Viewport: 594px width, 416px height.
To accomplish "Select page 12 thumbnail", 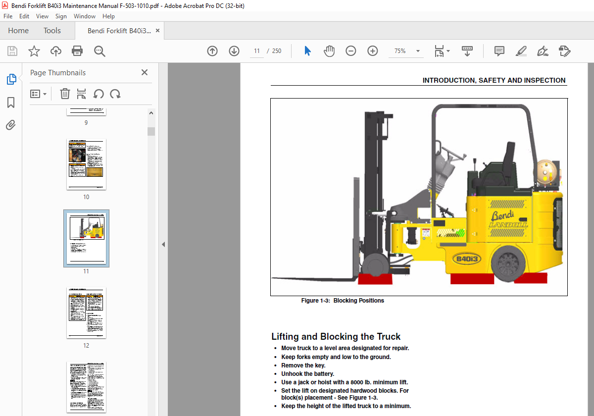I will pyautogui.click(x=86, y=312).
